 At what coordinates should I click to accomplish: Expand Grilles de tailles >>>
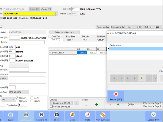(64, 32)
